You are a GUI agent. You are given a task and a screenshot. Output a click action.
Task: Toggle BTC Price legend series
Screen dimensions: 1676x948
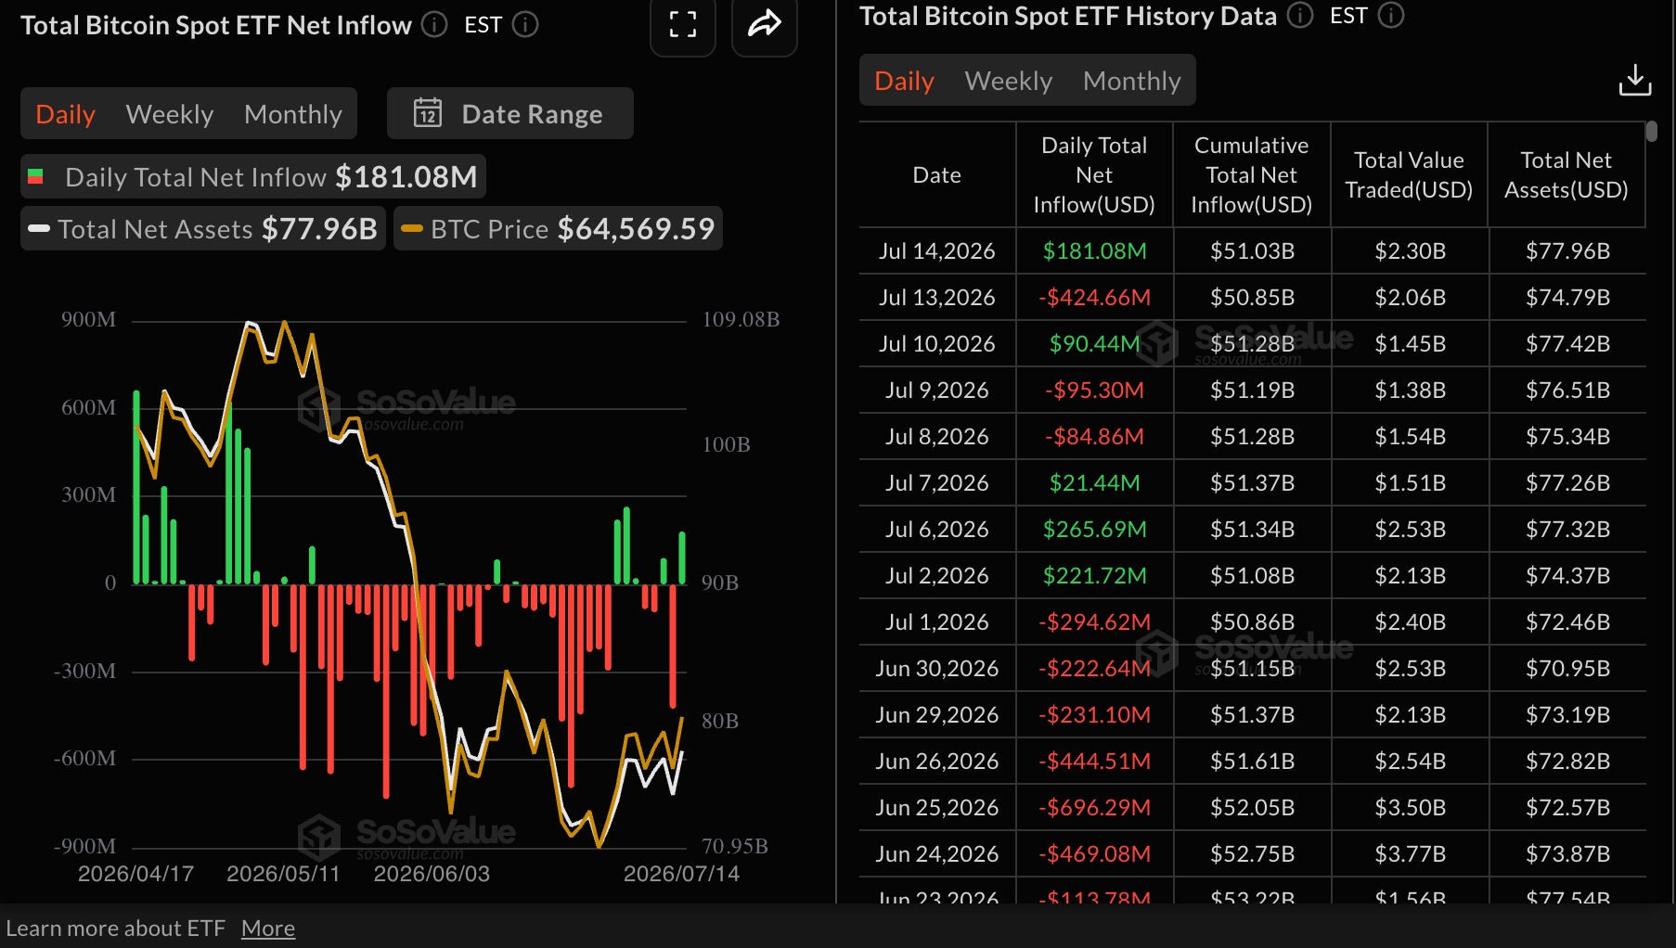coord(559,229)
